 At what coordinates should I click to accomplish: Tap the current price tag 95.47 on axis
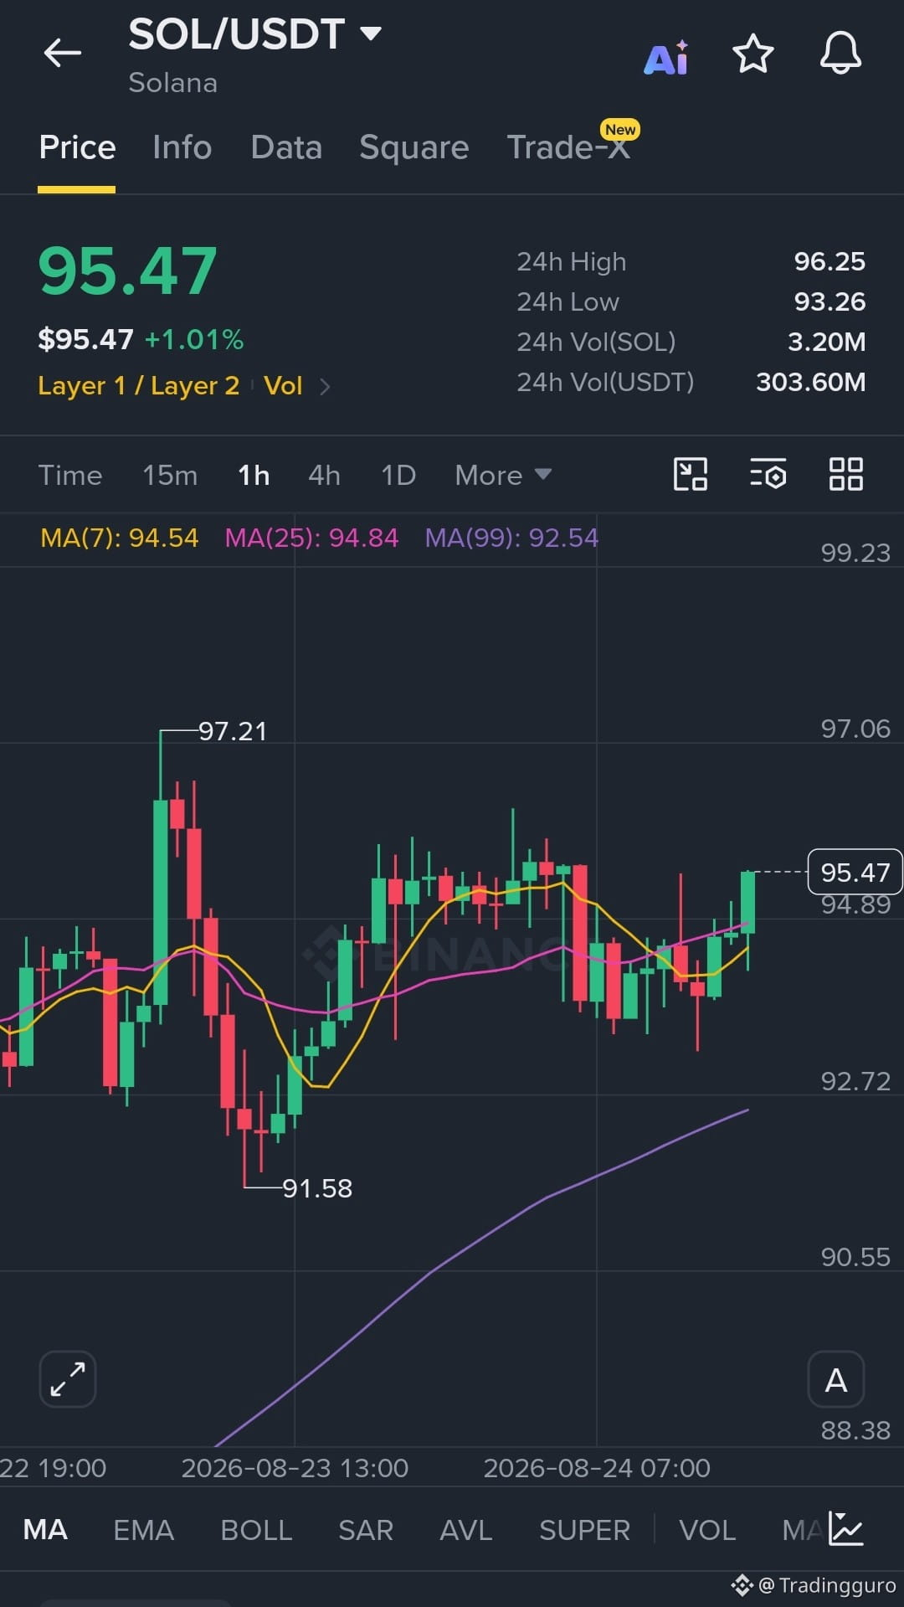(855, 872)
